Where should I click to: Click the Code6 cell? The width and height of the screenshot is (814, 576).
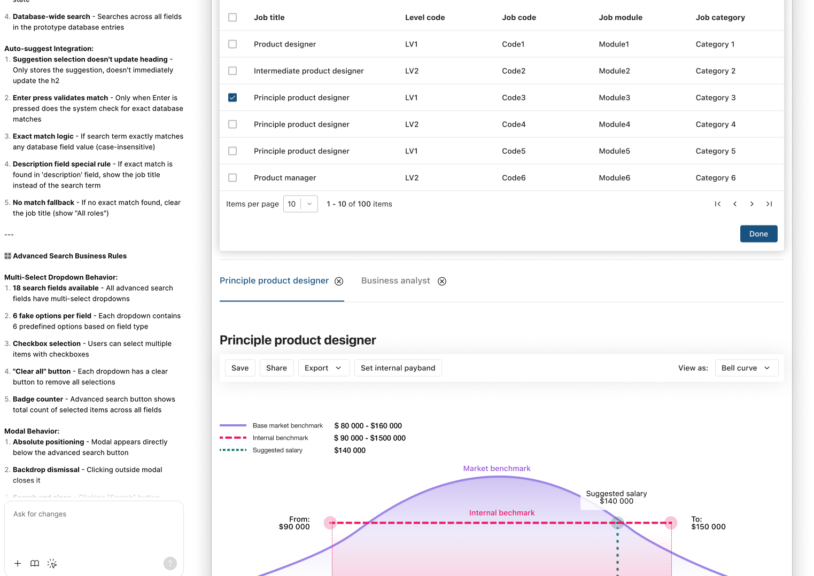point(514,177)
